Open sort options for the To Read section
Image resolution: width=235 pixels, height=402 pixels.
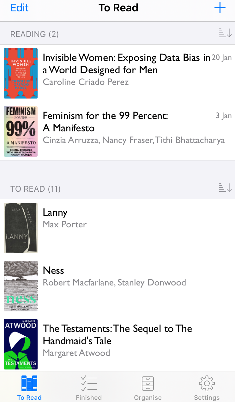[x=225, y=188]
